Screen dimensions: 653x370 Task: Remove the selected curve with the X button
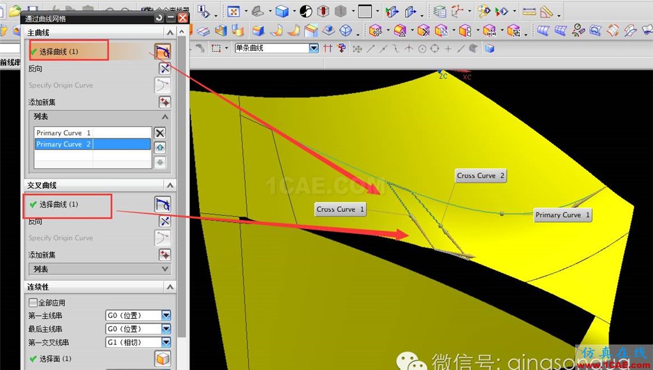[160, 133]
